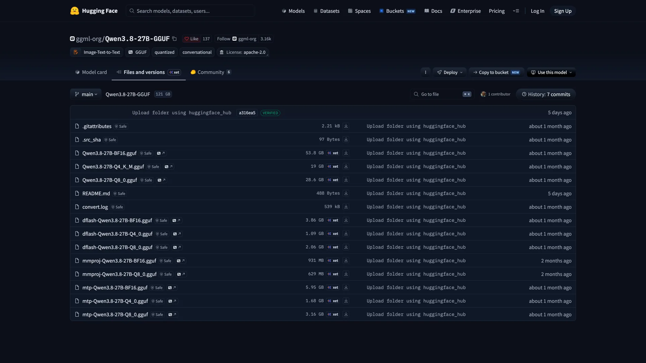View History: 7 commits

click(x=546, y=94)
